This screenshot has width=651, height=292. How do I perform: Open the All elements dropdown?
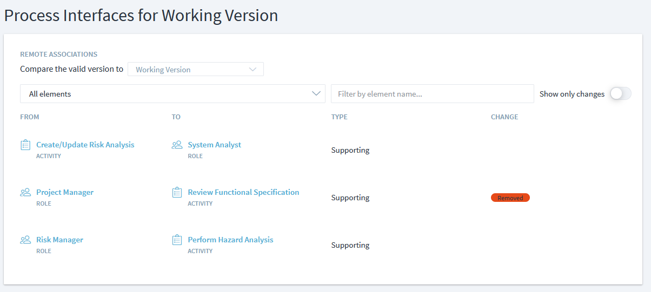pos(172,94)
